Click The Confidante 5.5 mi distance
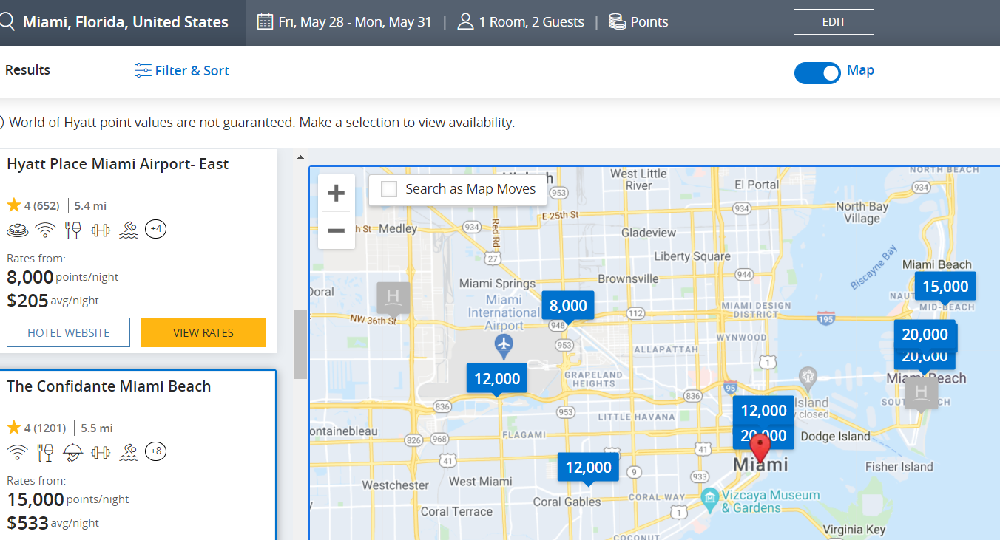Viewport: 1000px width, 540px height. point(97,428)
